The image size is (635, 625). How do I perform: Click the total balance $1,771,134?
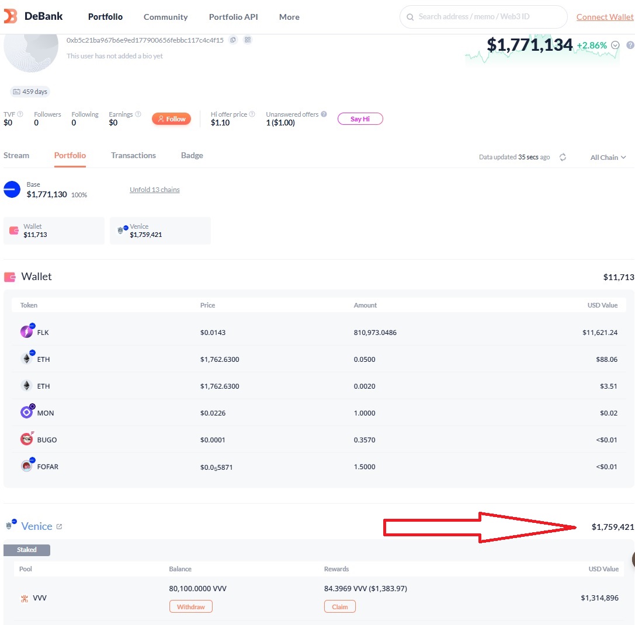pos(529,44)
